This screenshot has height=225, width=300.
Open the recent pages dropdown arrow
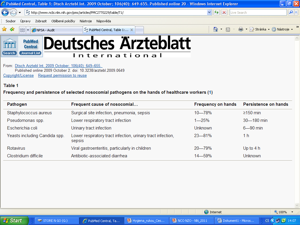coord(20,13)
